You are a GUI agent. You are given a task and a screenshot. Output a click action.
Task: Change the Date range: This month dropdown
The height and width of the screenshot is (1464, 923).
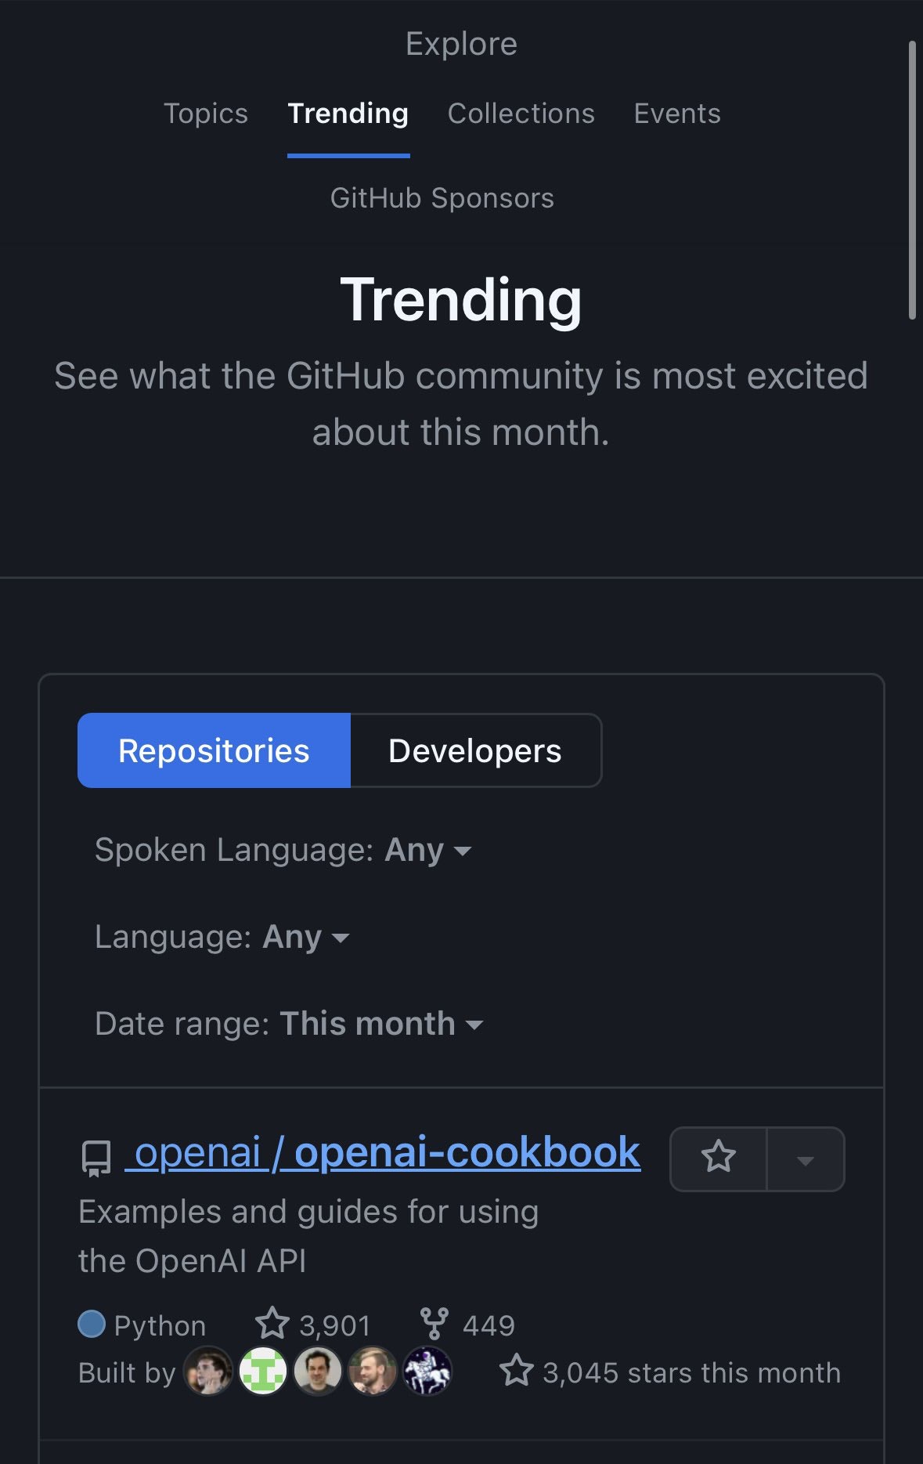pos(289,1024)
